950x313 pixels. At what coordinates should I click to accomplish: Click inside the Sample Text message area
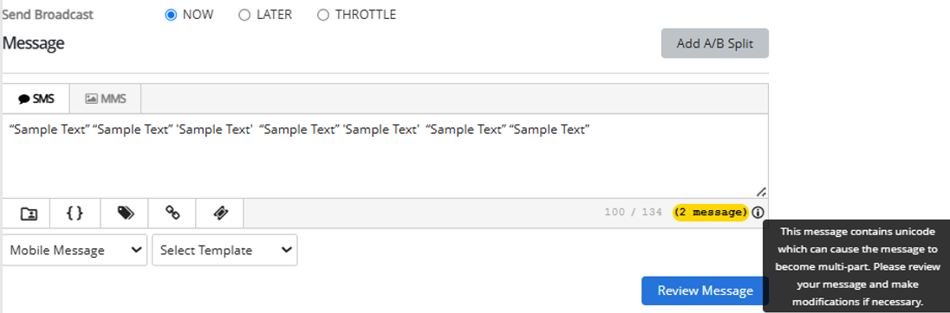click(x=386, y=156)
